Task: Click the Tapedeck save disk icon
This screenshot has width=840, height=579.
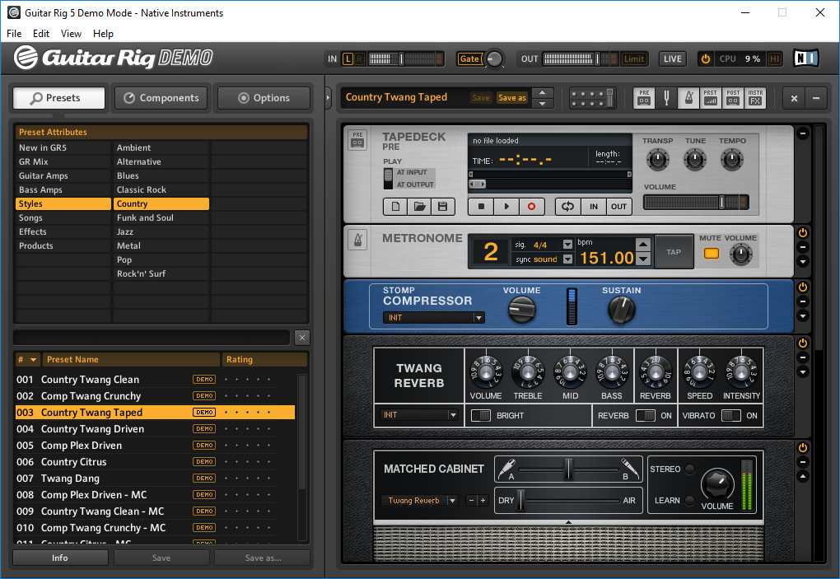Action: 442,206
